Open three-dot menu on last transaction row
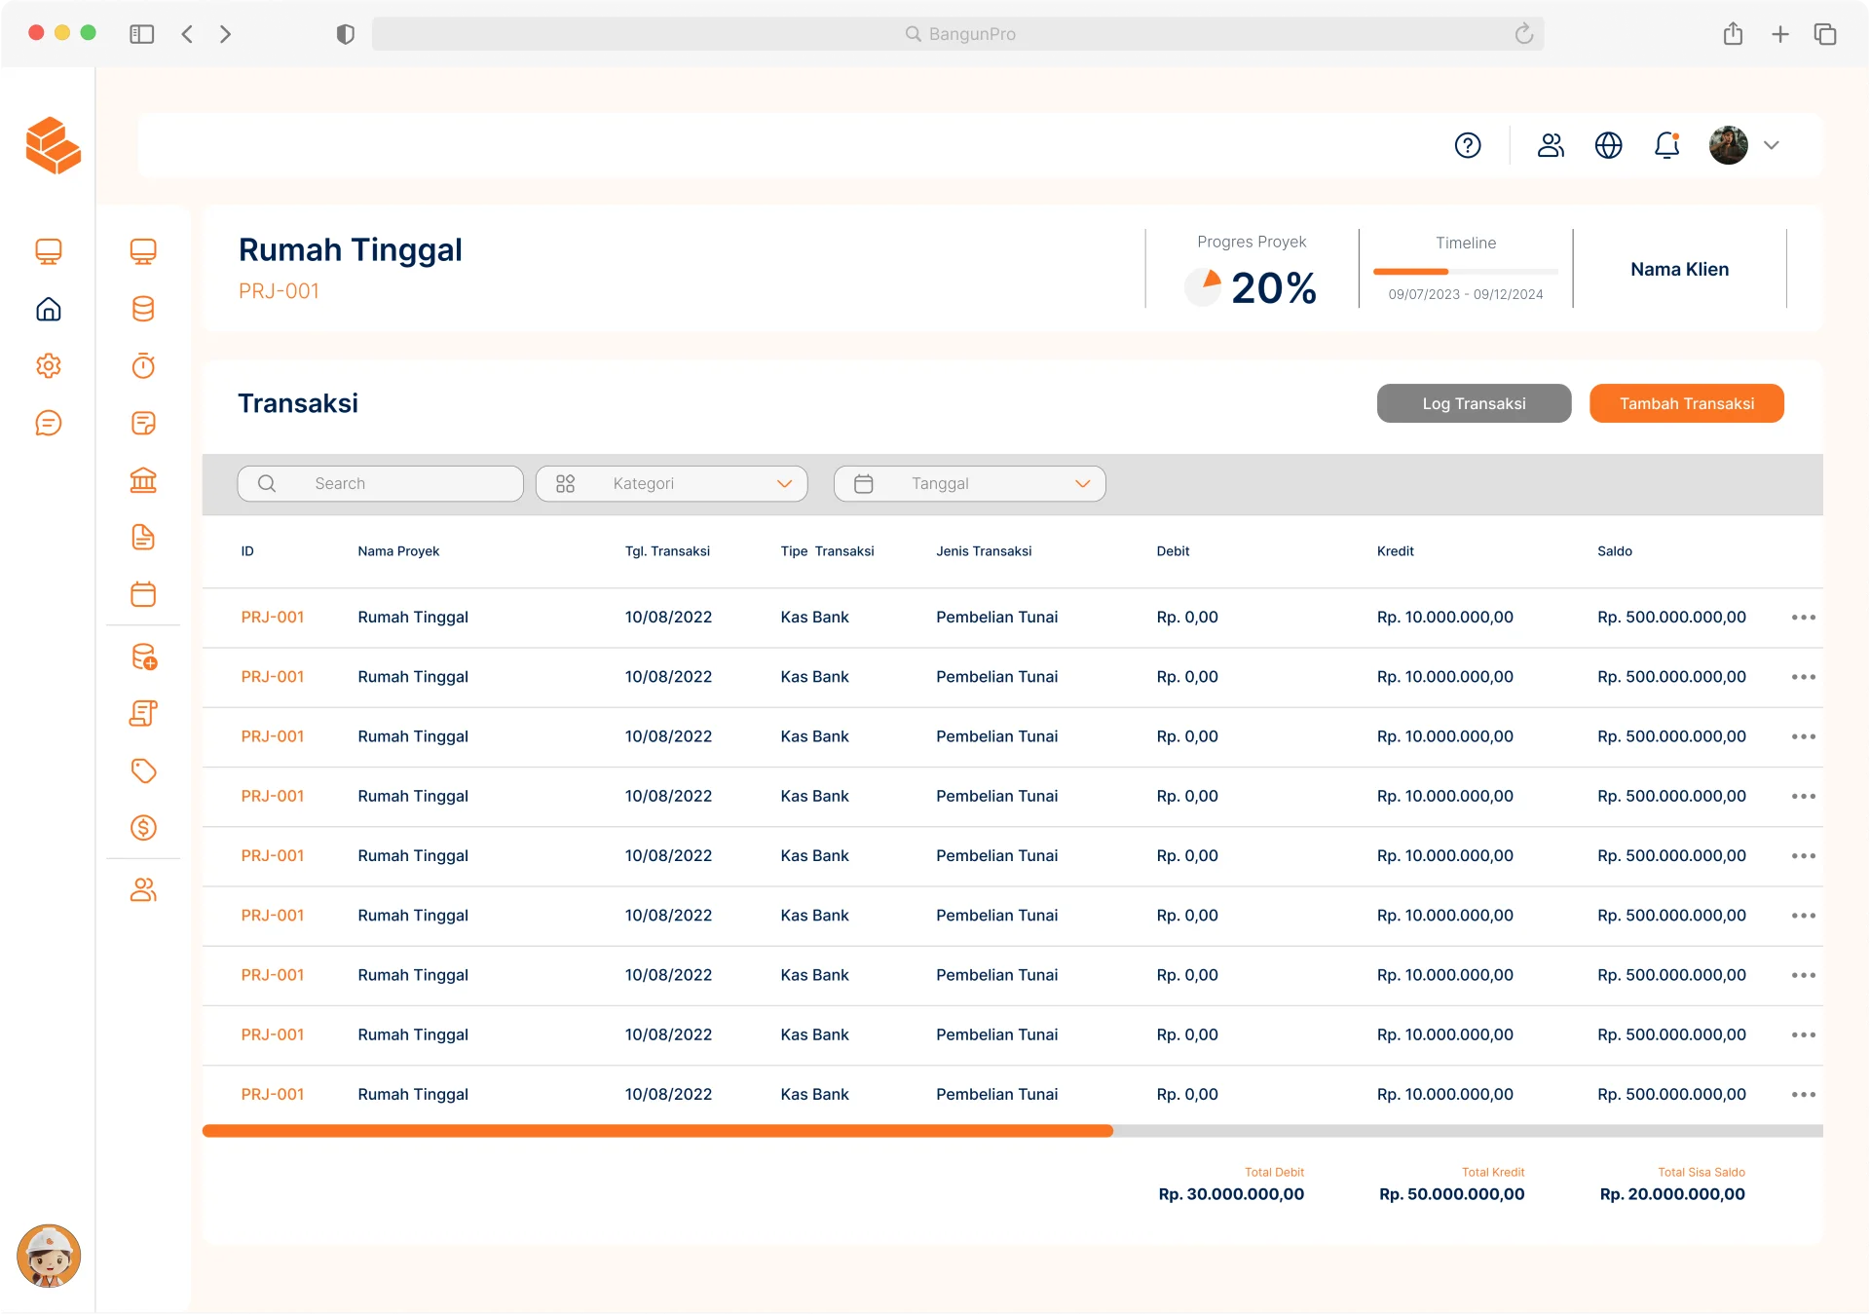Screen dimensions: 1870x1315 (x=1803, y=1095)
